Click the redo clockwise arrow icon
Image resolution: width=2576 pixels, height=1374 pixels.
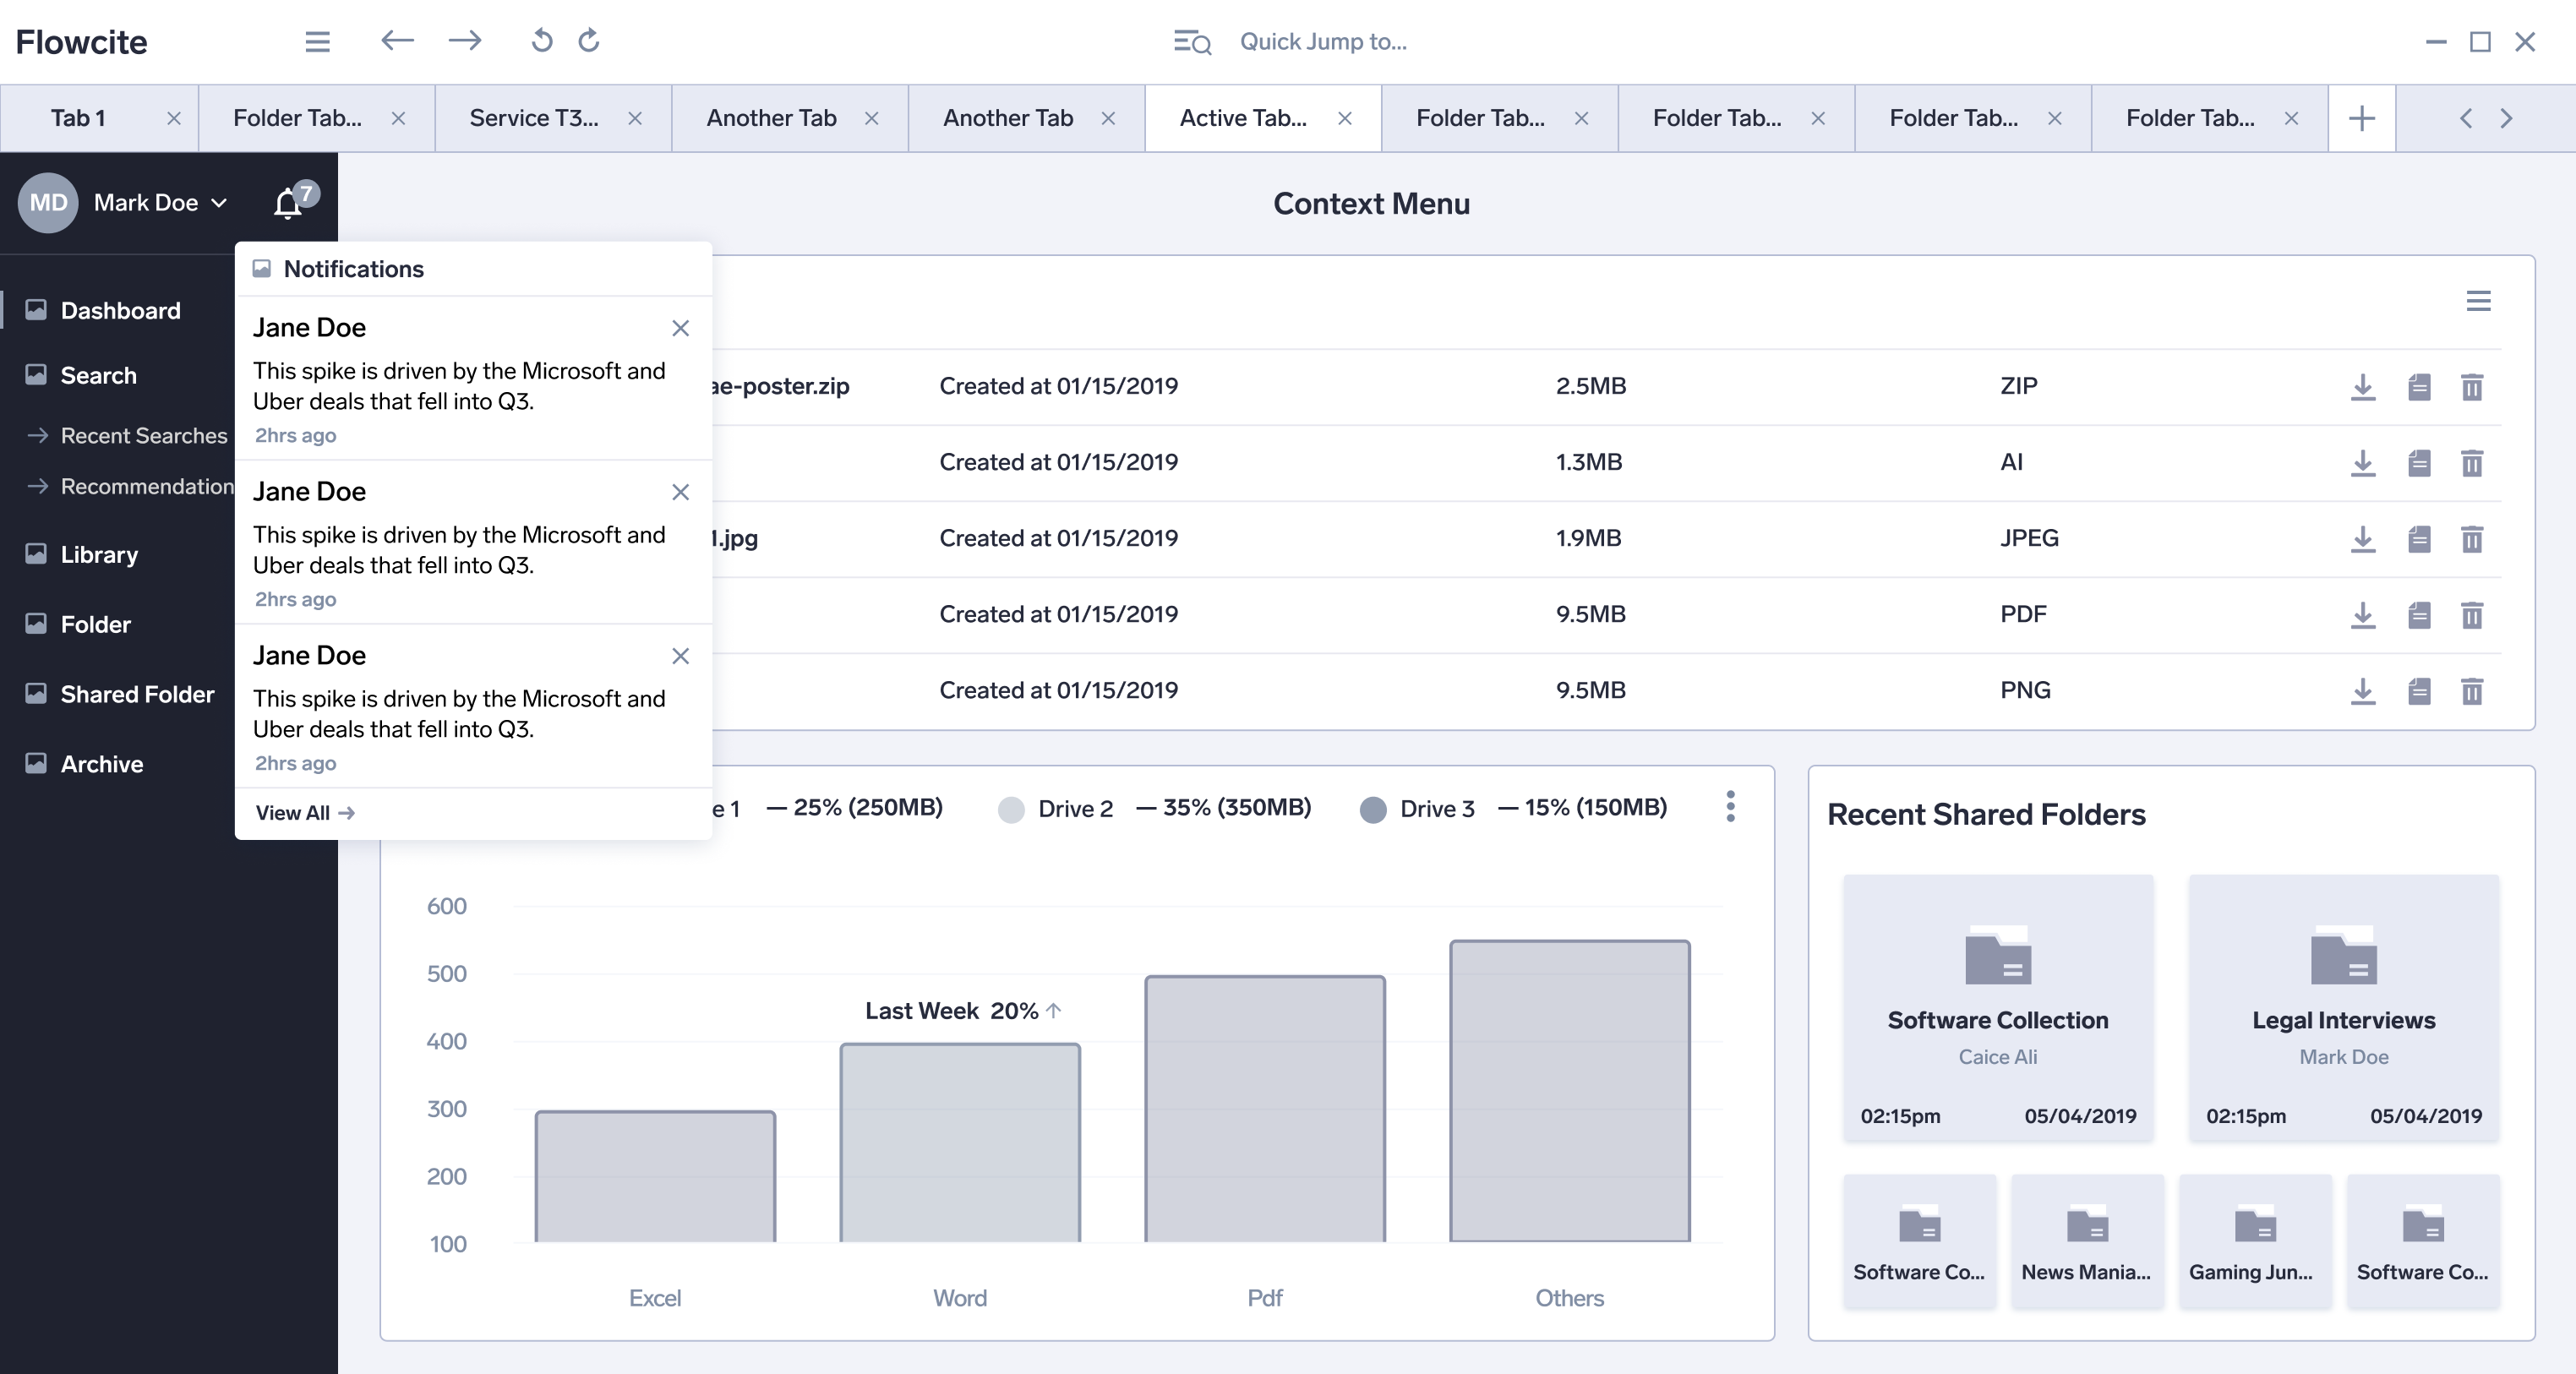click(x=589, y=41)
